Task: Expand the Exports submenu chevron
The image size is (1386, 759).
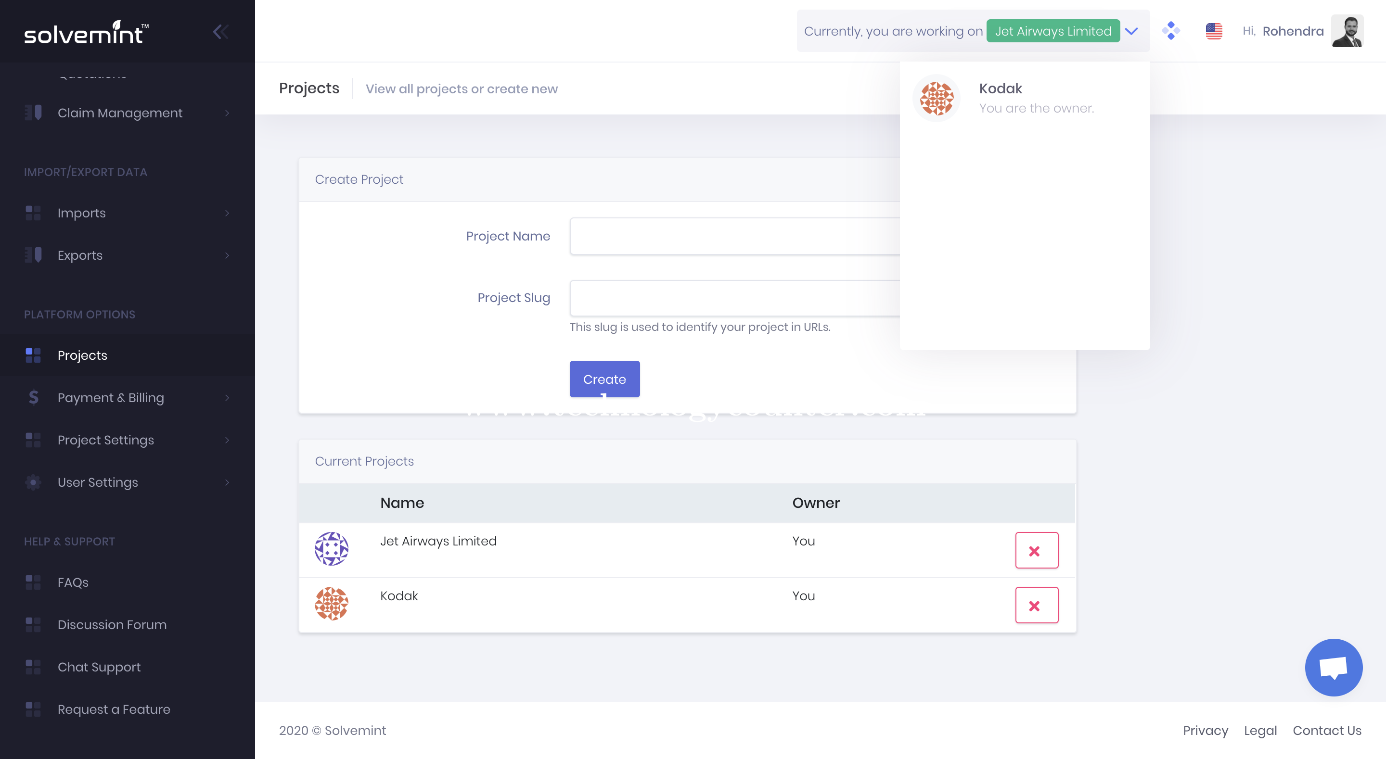Action: (x=227, y=255)
